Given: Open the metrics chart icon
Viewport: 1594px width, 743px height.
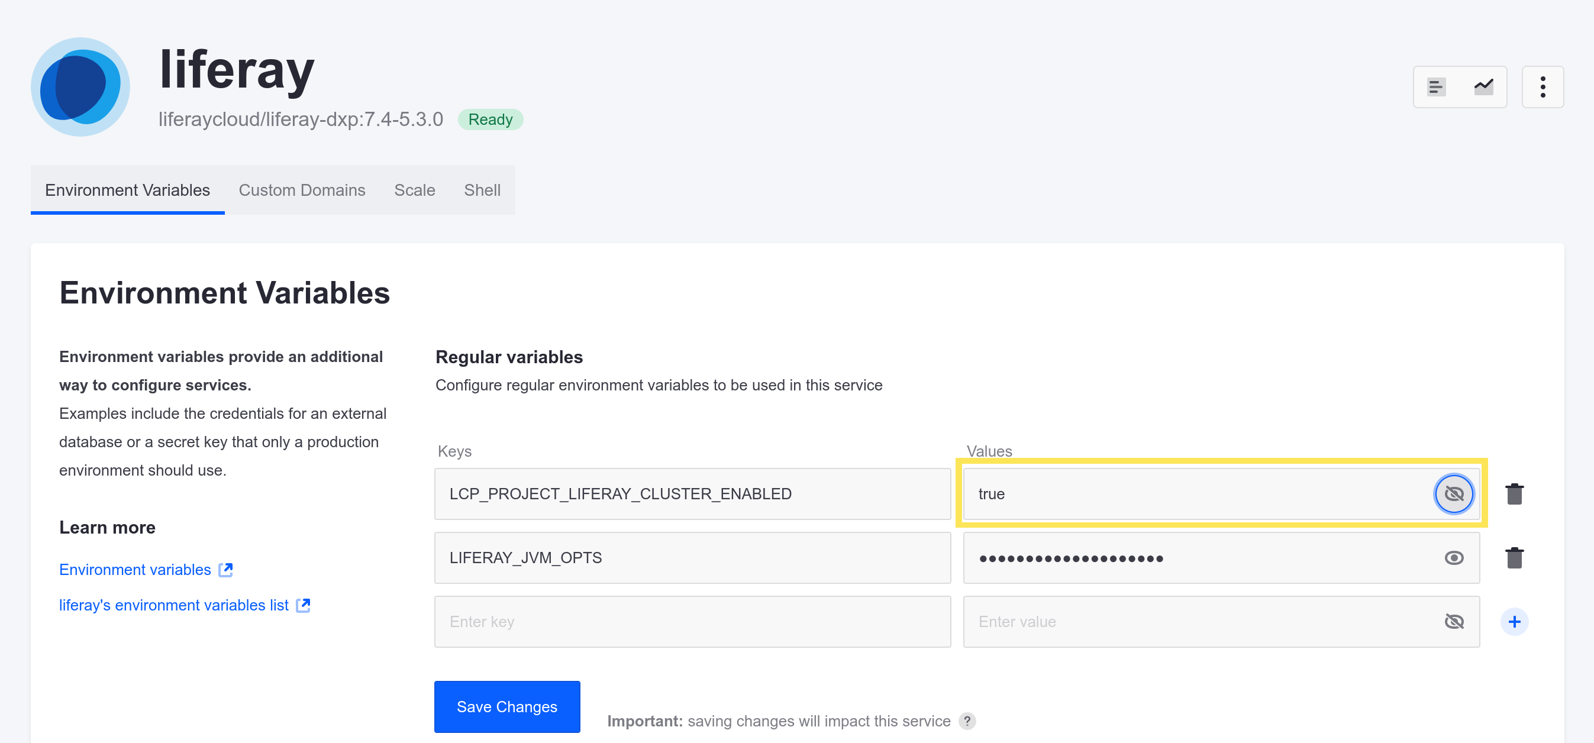Looking at the screenshot, I should tap(1483, 87).
